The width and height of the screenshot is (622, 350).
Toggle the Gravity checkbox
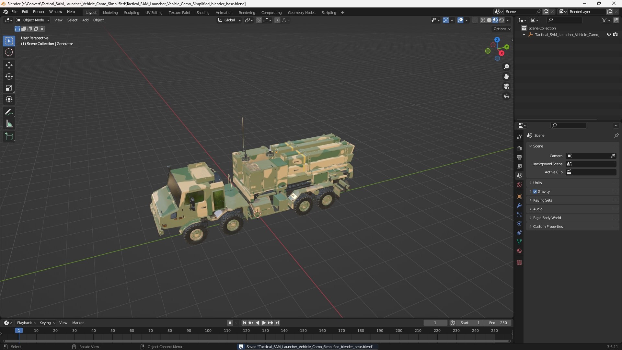point(535,192)
